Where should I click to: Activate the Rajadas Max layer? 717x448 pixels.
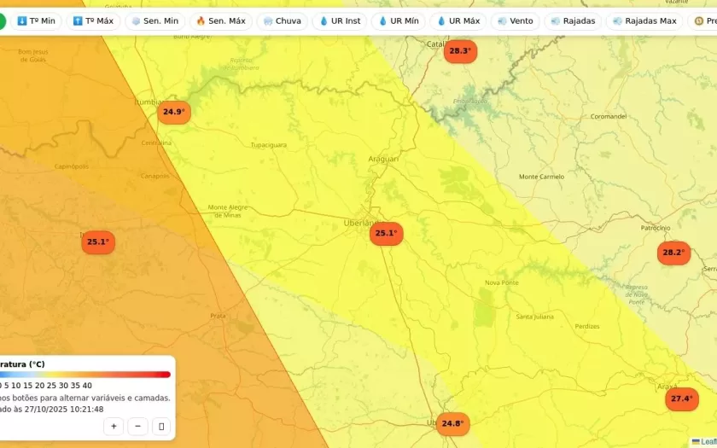coord(644,20)
